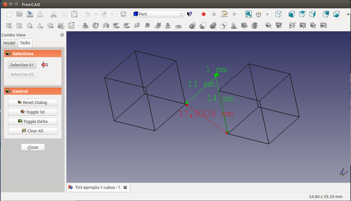Toggle 3d measurement display
The width and height of the screenshot is (351, 201).
[33, 112]
